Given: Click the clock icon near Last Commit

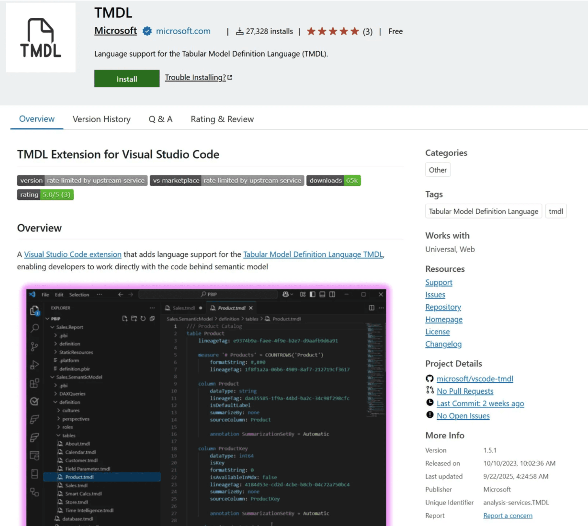Looking at the screenshot, I should [430, 403].
